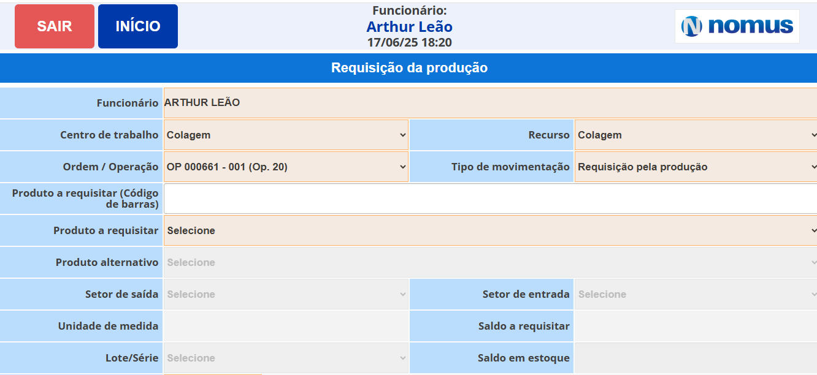817x375 pixels.
Task: Click the Funcionário field ARTHUR LEÃO
Action: [489, 103]
